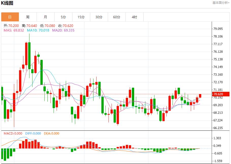Image resolution: width=231 pixels, height=164 pixels.
Task: Click the red 70.620 current price tag
Action: click(x=221, y=94)
